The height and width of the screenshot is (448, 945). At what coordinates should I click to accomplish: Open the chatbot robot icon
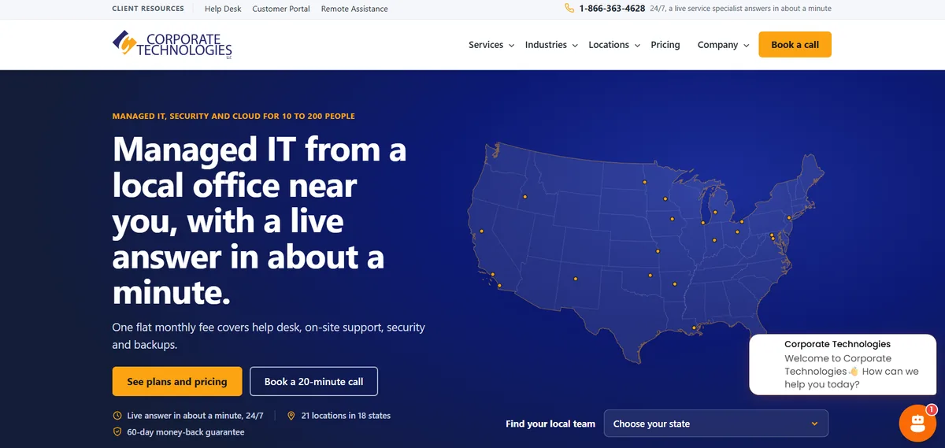pyautogui.click(x=917, y=424)
